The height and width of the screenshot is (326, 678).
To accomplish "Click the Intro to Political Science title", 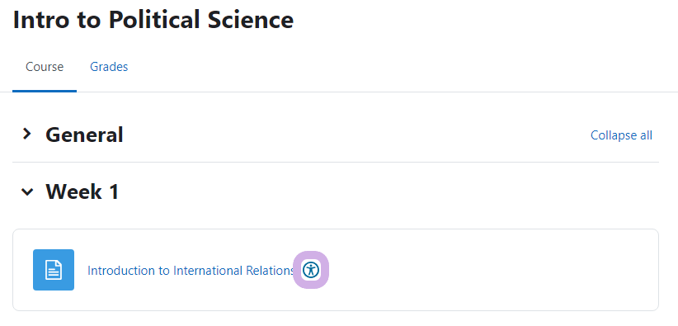I will [x=153, y=20].
